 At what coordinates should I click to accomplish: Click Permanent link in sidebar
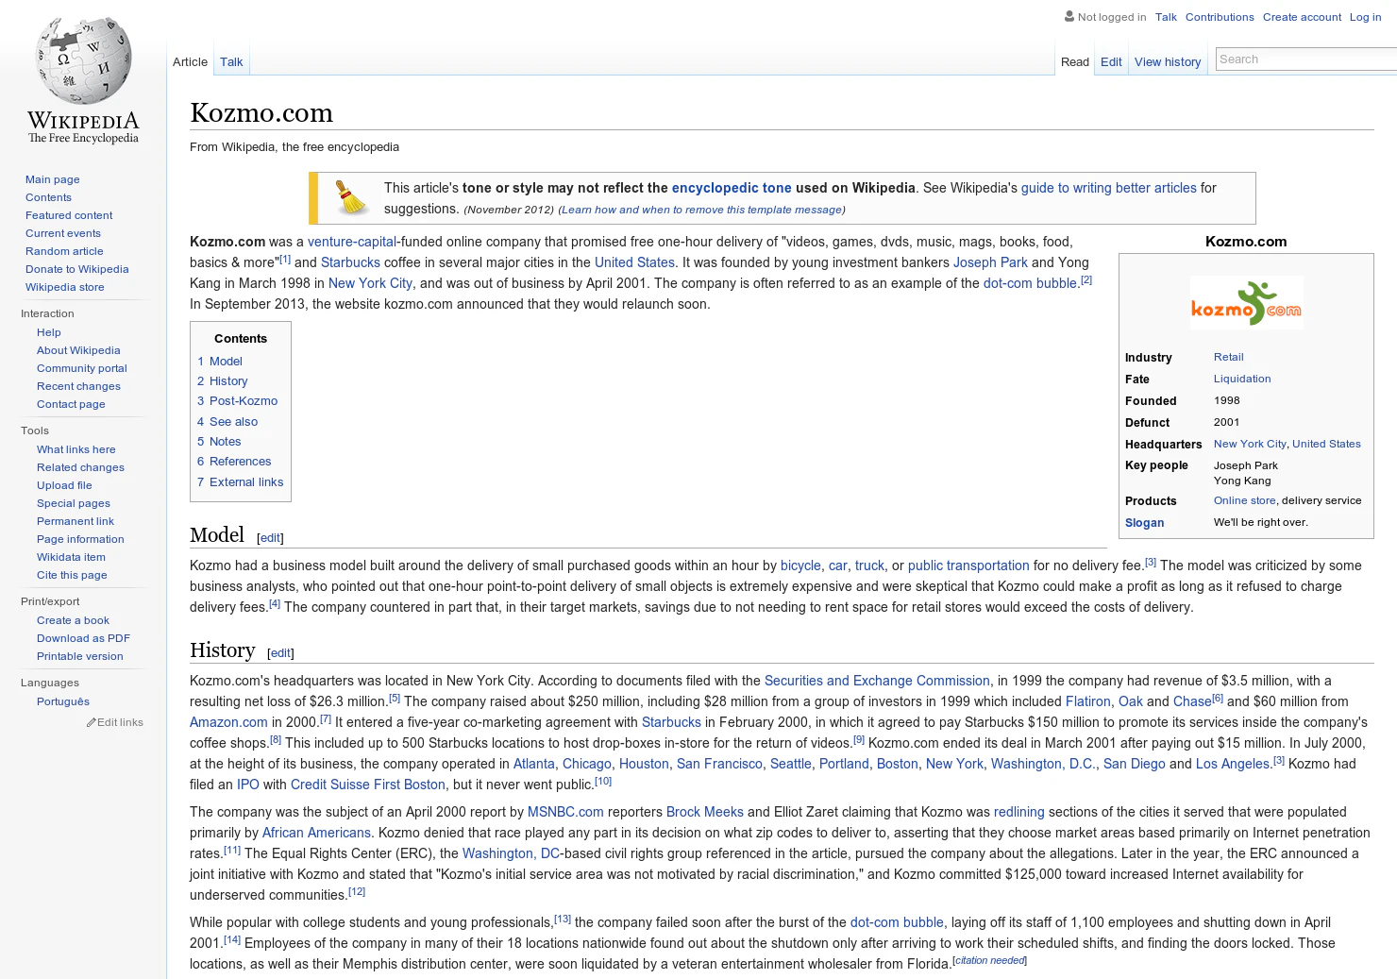tap(76, 521)
